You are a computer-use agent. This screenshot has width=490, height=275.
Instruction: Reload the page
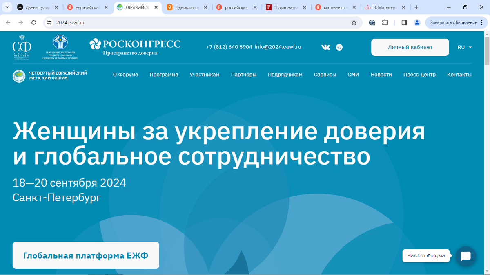tap(34, 22)
